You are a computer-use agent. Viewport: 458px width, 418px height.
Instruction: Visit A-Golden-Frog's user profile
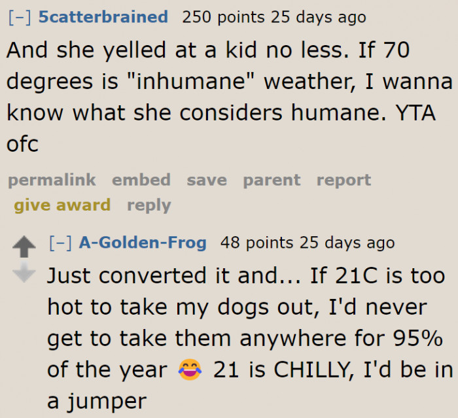pos(142,243)
